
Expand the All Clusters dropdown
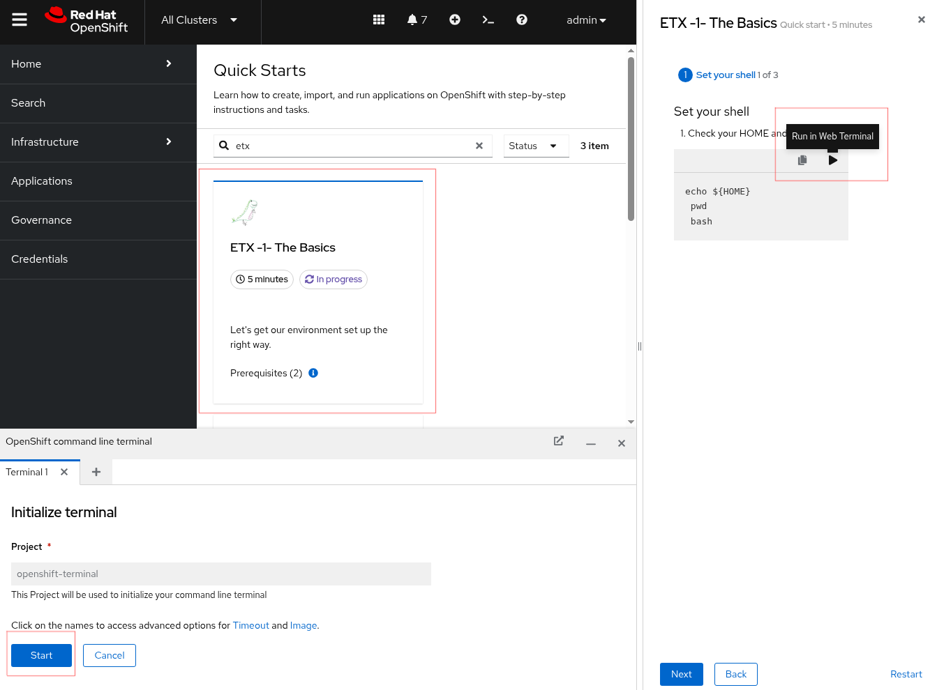pos(200,20)
